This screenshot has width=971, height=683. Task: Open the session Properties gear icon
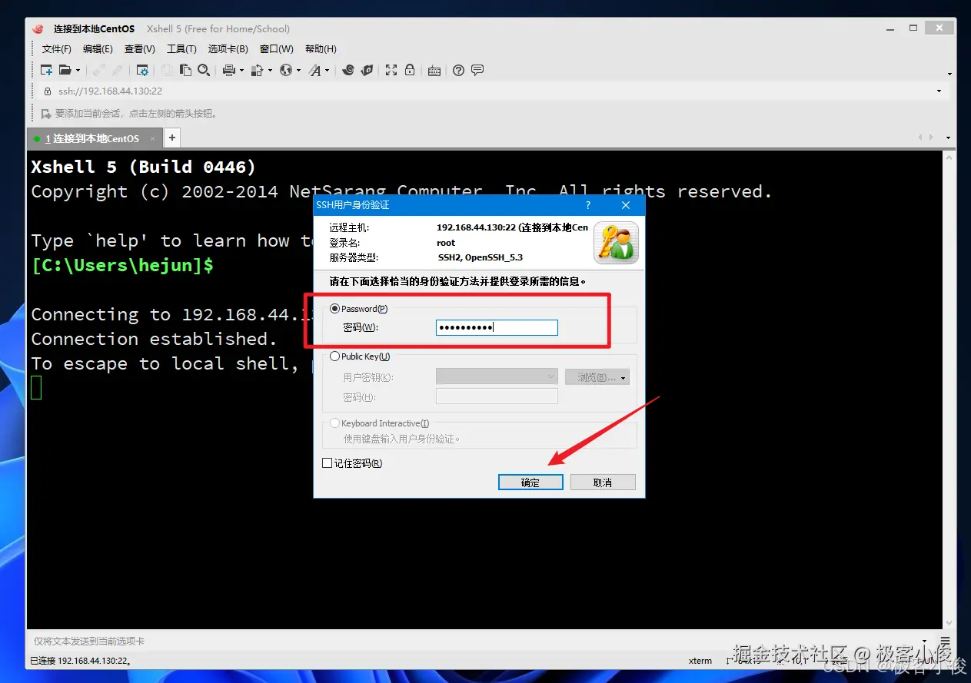(142, 70)
